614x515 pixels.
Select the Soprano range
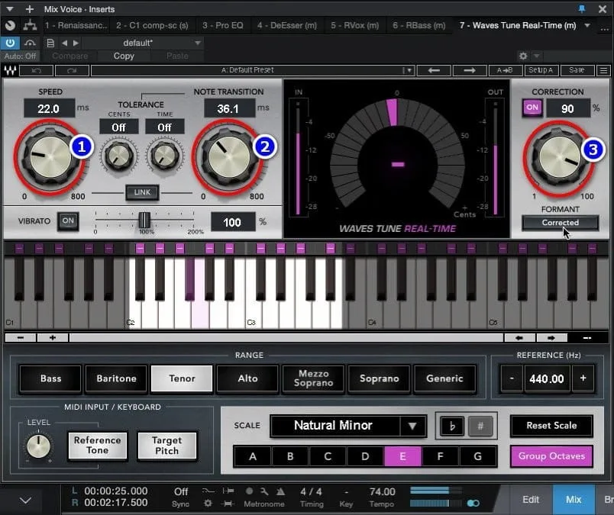click(380, 379)
